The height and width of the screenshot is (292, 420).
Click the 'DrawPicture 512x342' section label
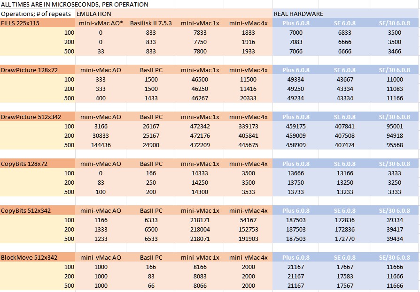(x=31, y=117)
